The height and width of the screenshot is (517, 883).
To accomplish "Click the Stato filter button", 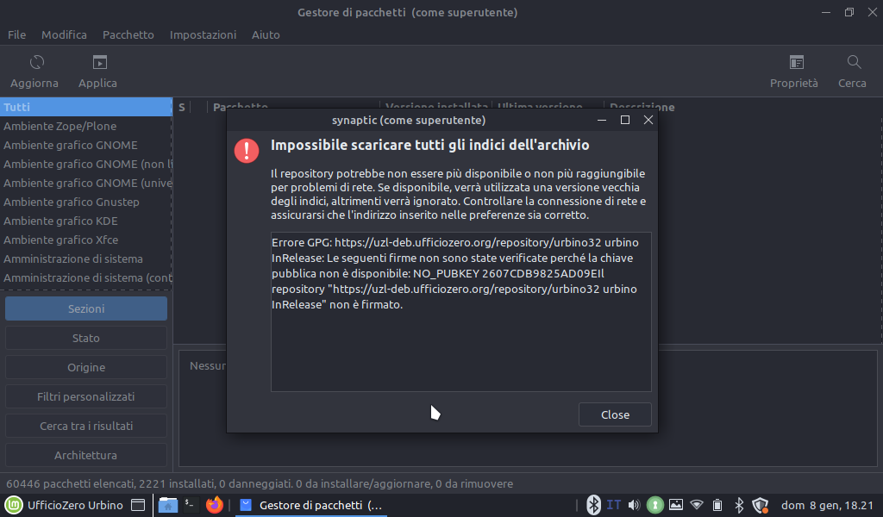I will [x=86, y=338].
